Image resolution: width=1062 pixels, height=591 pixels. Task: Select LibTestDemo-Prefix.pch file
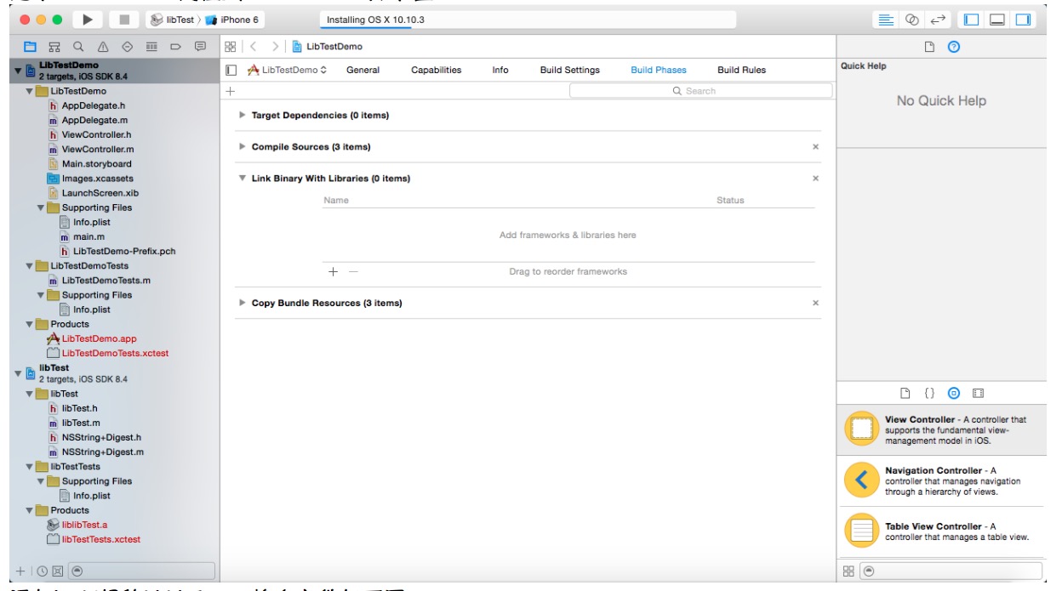(117, 251)
